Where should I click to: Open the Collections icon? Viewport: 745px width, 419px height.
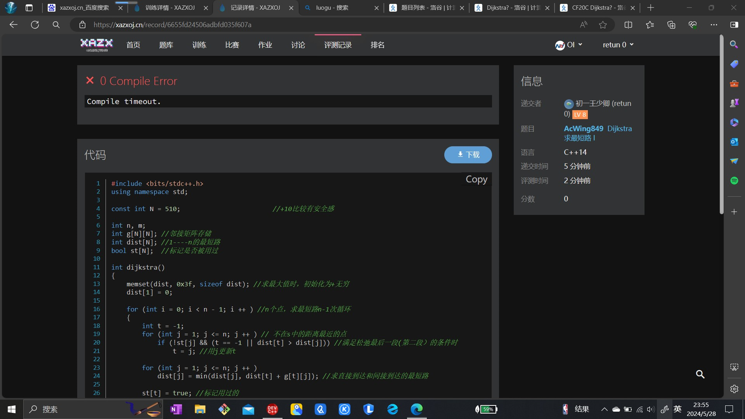pos(671,25)
